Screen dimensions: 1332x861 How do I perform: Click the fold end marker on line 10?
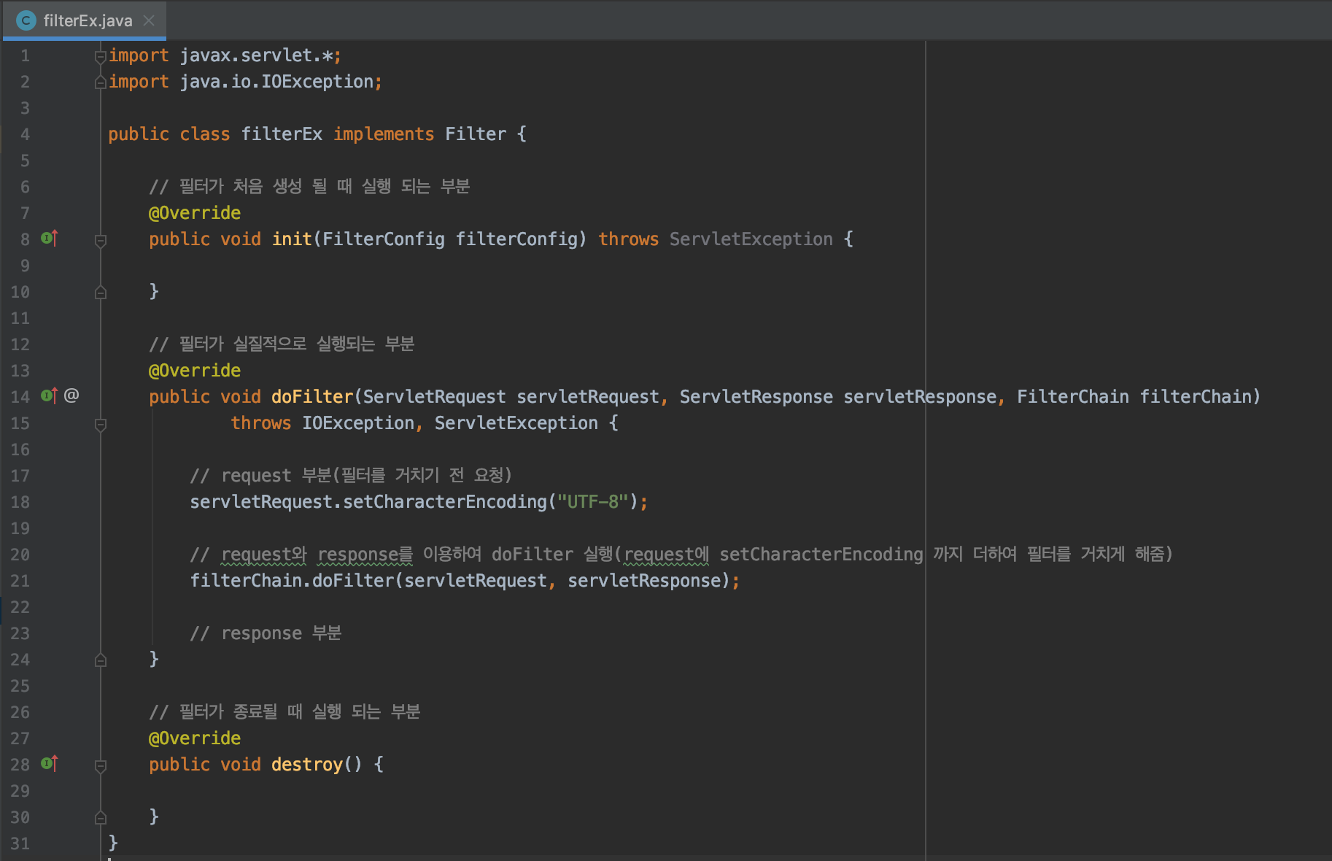click(x=101, y=293)
